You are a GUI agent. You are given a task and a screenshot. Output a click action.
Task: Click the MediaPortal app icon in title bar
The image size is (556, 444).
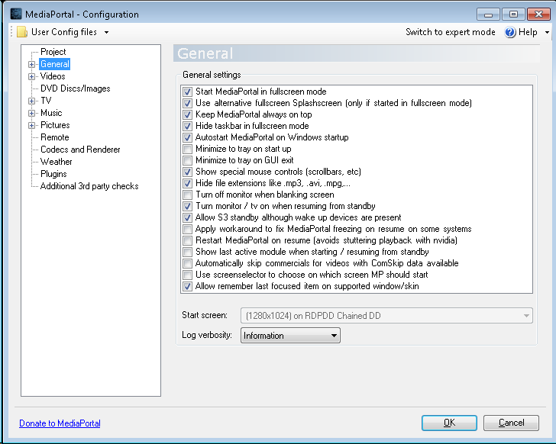coord(15,14)
